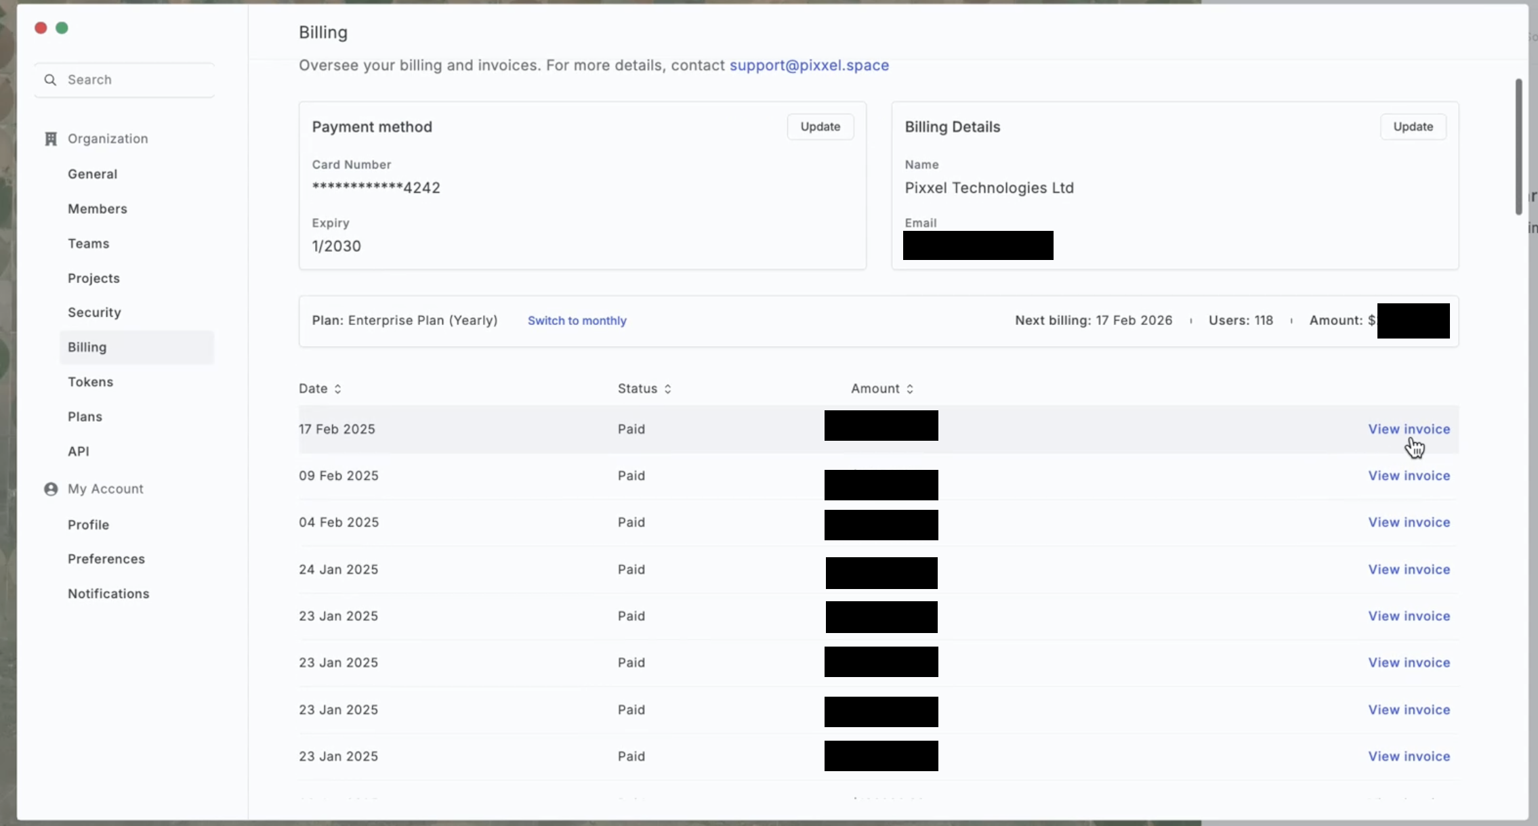The image size is (1538, 826).
Task: Click the 17 Feb 2025 date cell
Action: click(337, 429)
